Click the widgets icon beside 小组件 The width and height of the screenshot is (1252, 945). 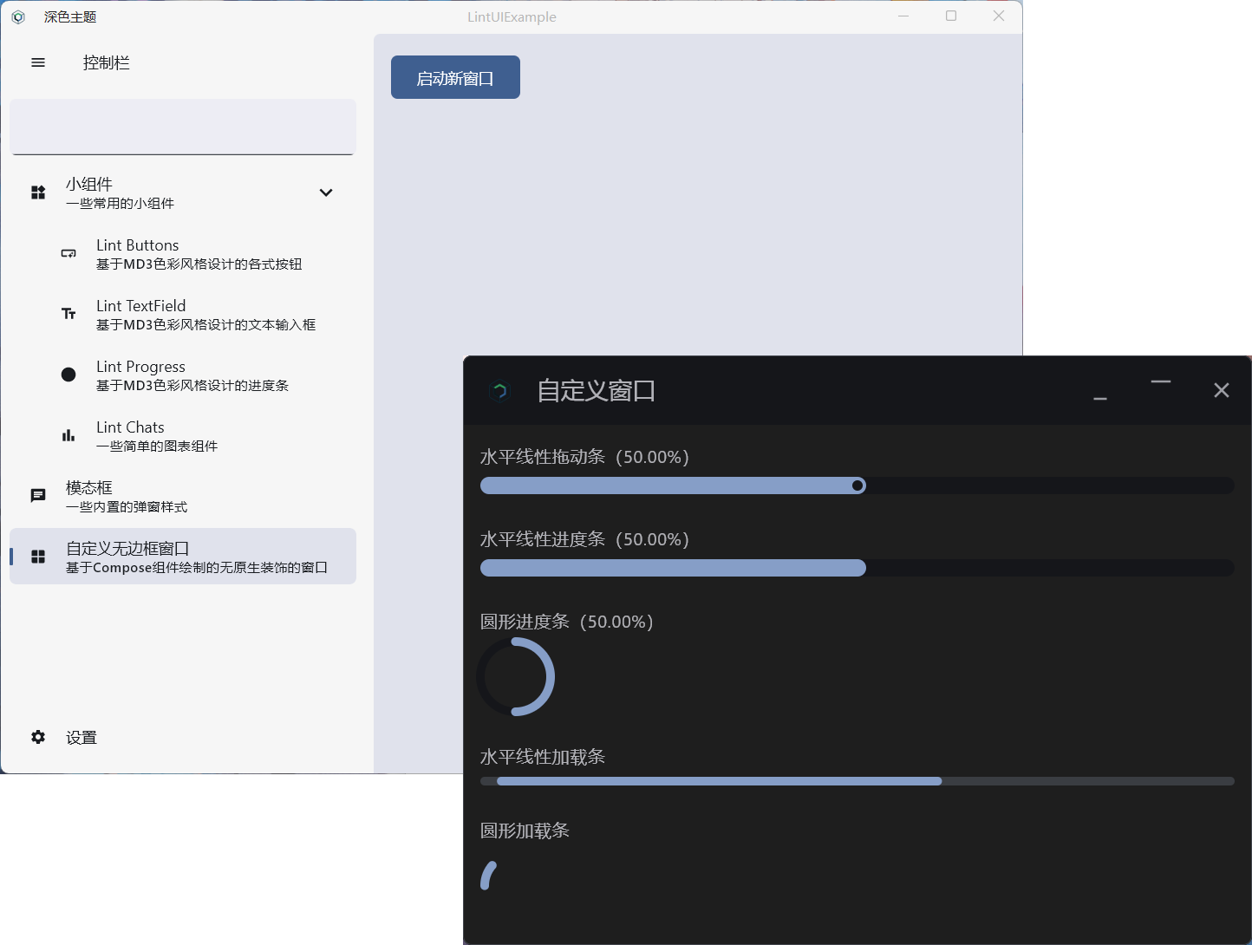(38, 192)
